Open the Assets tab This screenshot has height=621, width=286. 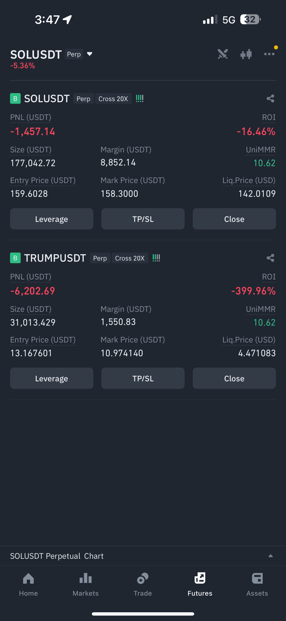[x=257, y=584]
